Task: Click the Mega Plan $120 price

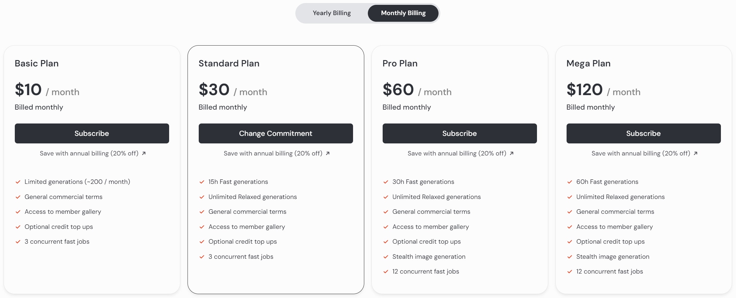Action: (x=584, y=90)
